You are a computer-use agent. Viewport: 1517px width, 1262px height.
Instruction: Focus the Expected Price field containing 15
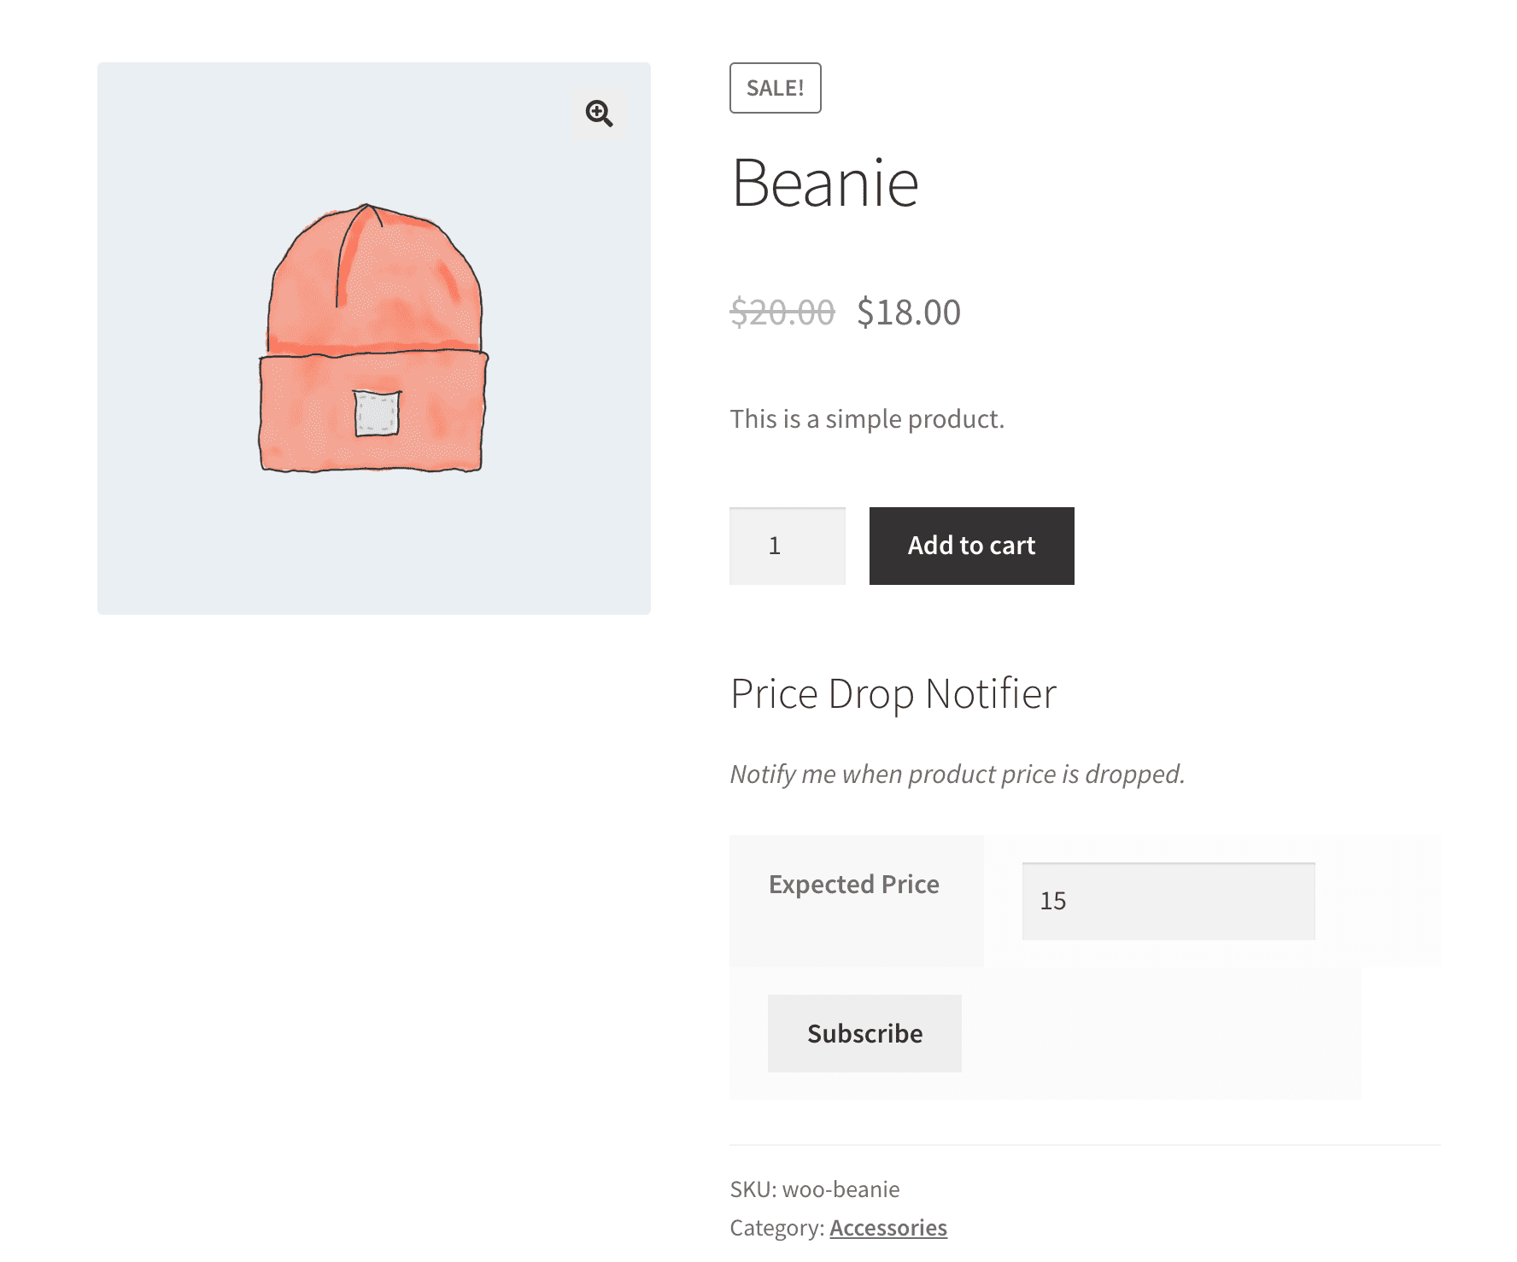[x=1168, y=902]
